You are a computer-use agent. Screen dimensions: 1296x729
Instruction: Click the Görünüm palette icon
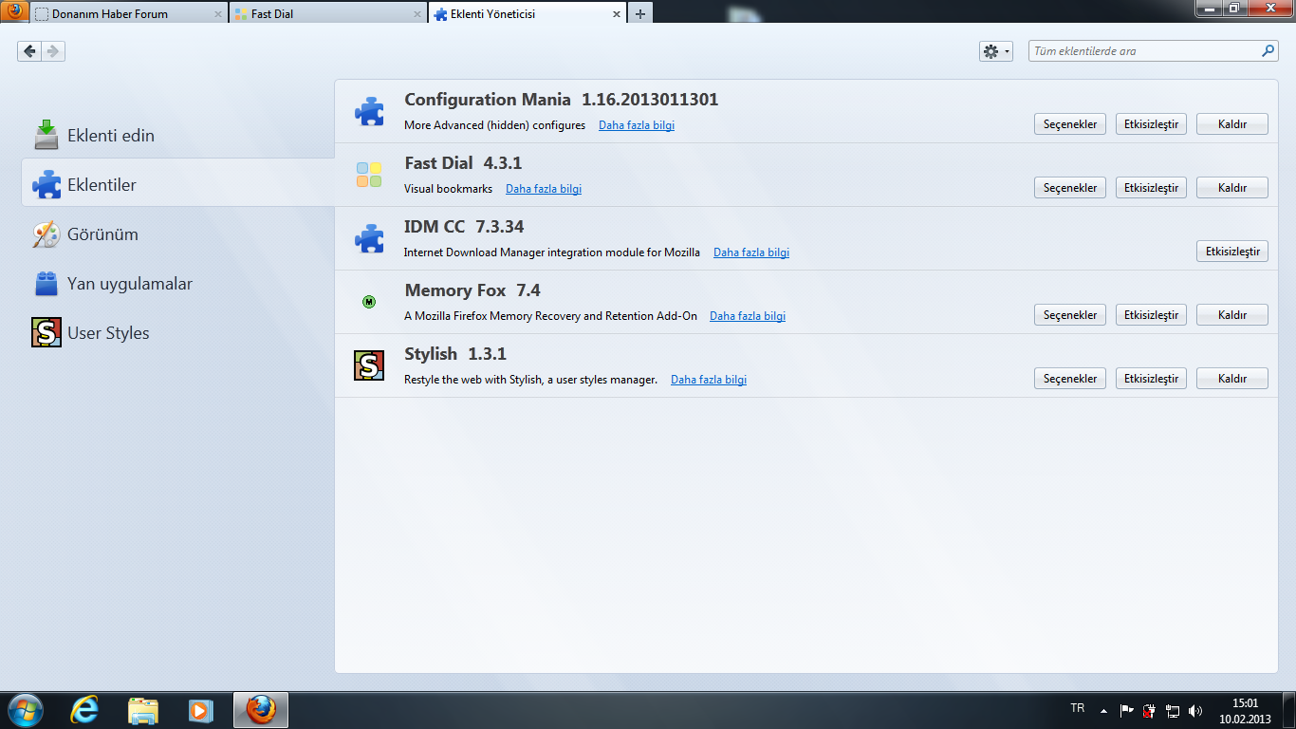tap(46, 234)
